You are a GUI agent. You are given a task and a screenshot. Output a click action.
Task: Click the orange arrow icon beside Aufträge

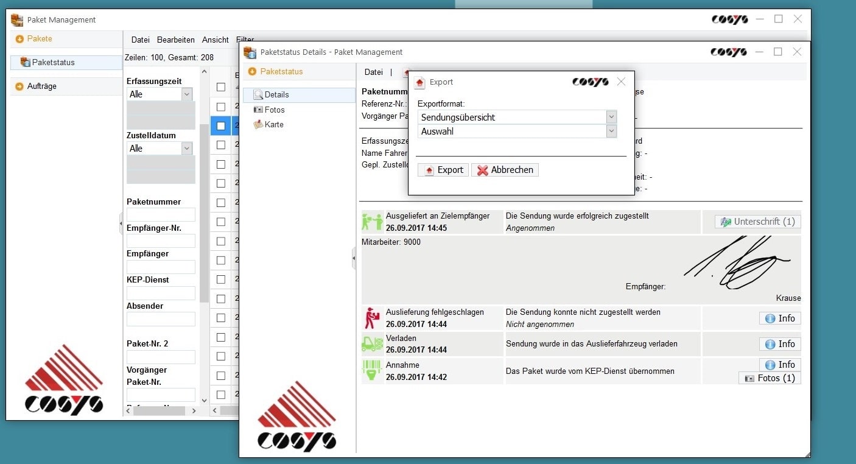pyautogui.click(x=19, y=86)
